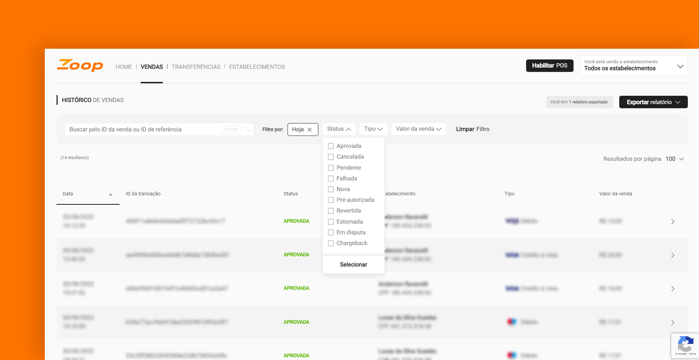This screenshot has width=699, height=360.
Task: Click the HISTÓRICO DE VENDAS heading
Action: [x=92, y=100]
